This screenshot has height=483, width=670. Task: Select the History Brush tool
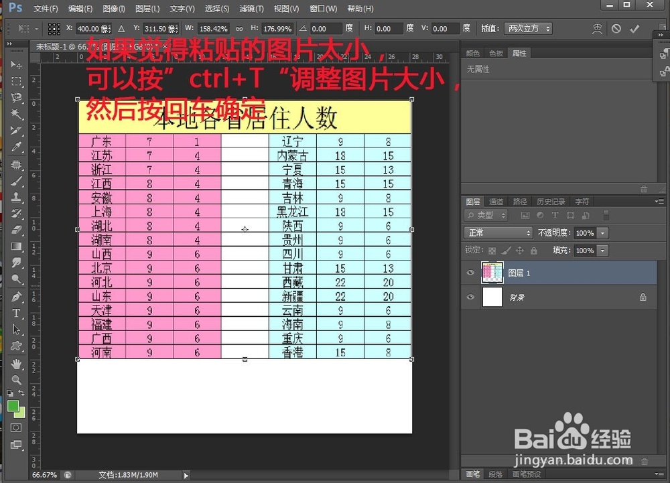16,214
